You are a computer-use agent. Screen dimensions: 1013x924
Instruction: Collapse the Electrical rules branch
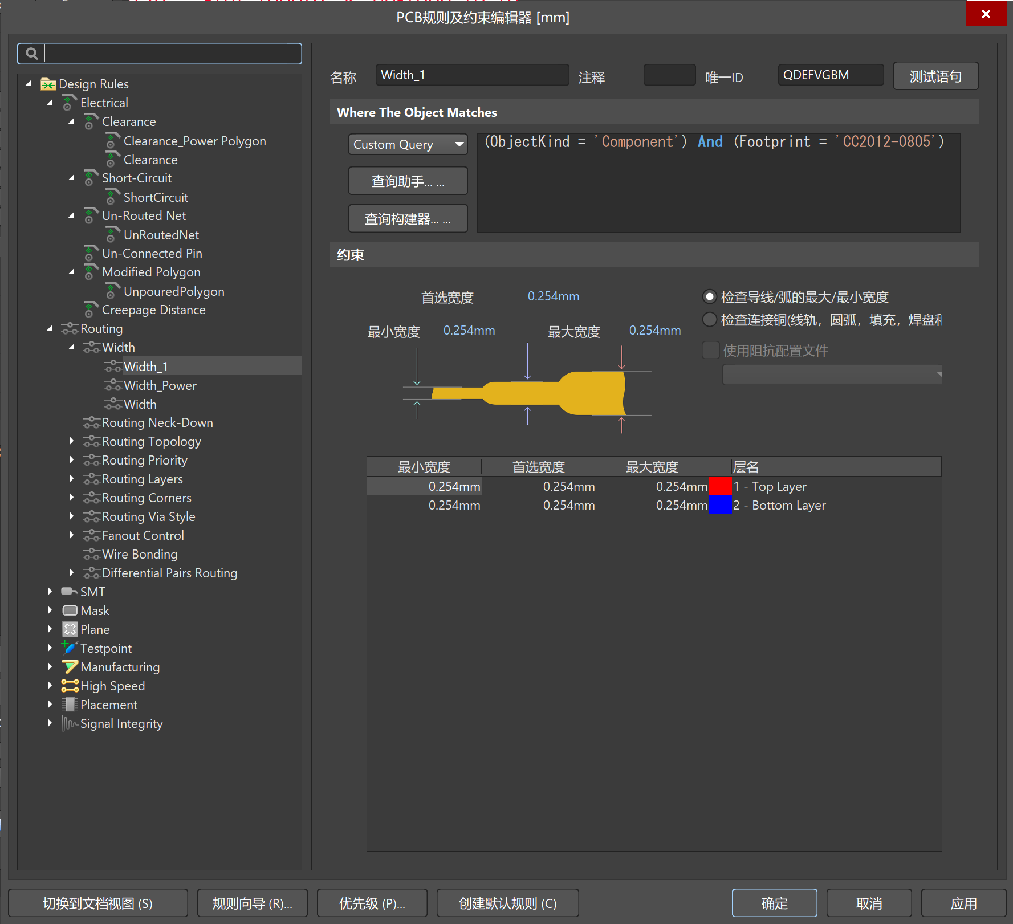point(50,103)
